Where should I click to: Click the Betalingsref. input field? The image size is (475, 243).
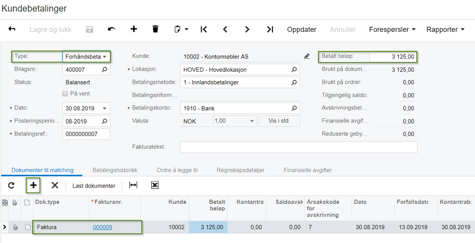click(86, 134)
